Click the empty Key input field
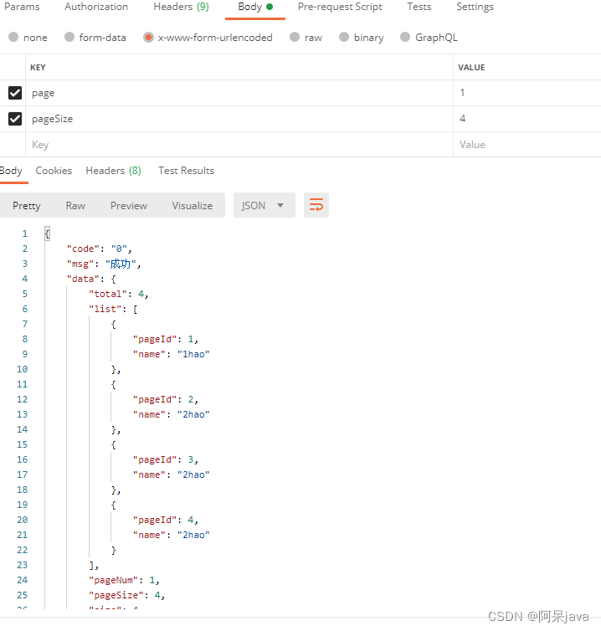This screenshot has height=631, width=601. point(239,145)
